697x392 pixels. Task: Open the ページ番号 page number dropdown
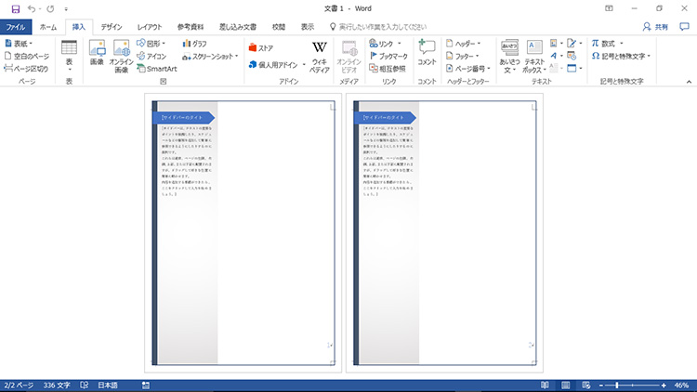point(467,68)
